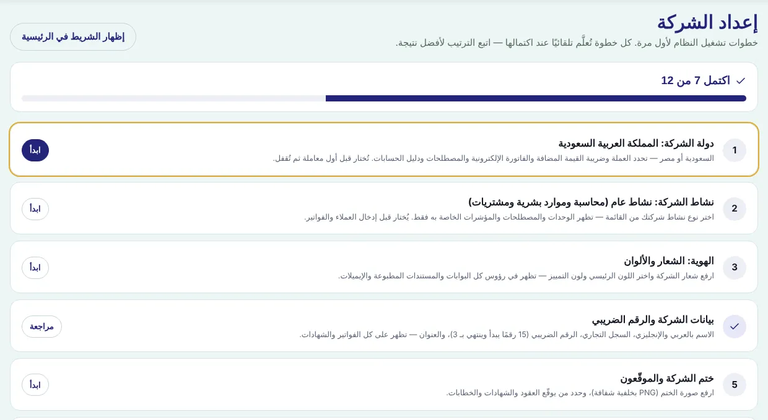Click the title بيانات الشركة والرقم الضريبي

[653, 320]
